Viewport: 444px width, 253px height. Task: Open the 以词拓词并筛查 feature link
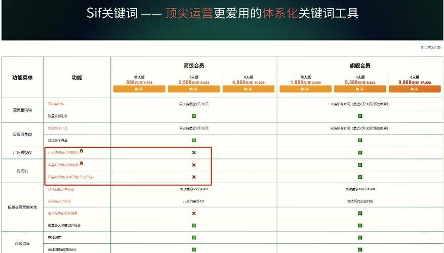[x=59, y=201]
